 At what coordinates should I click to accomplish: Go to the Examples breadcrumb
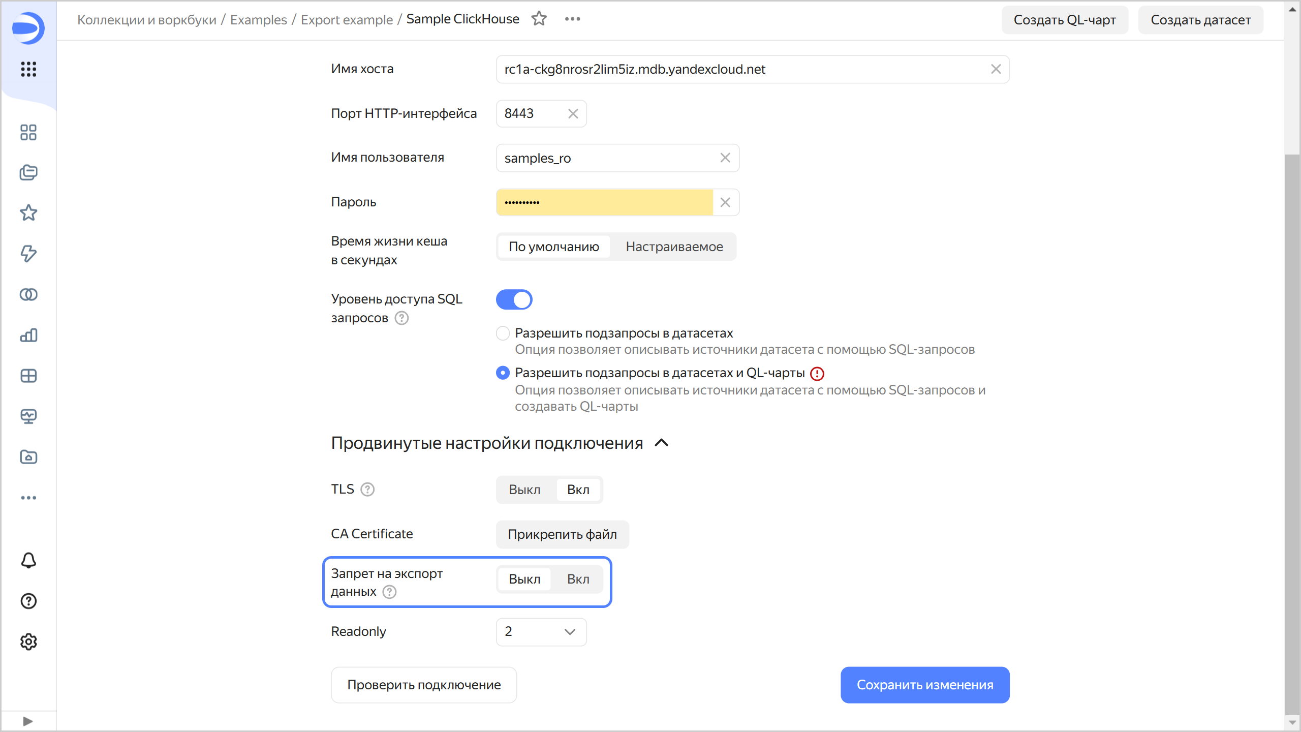pos(258,19)
